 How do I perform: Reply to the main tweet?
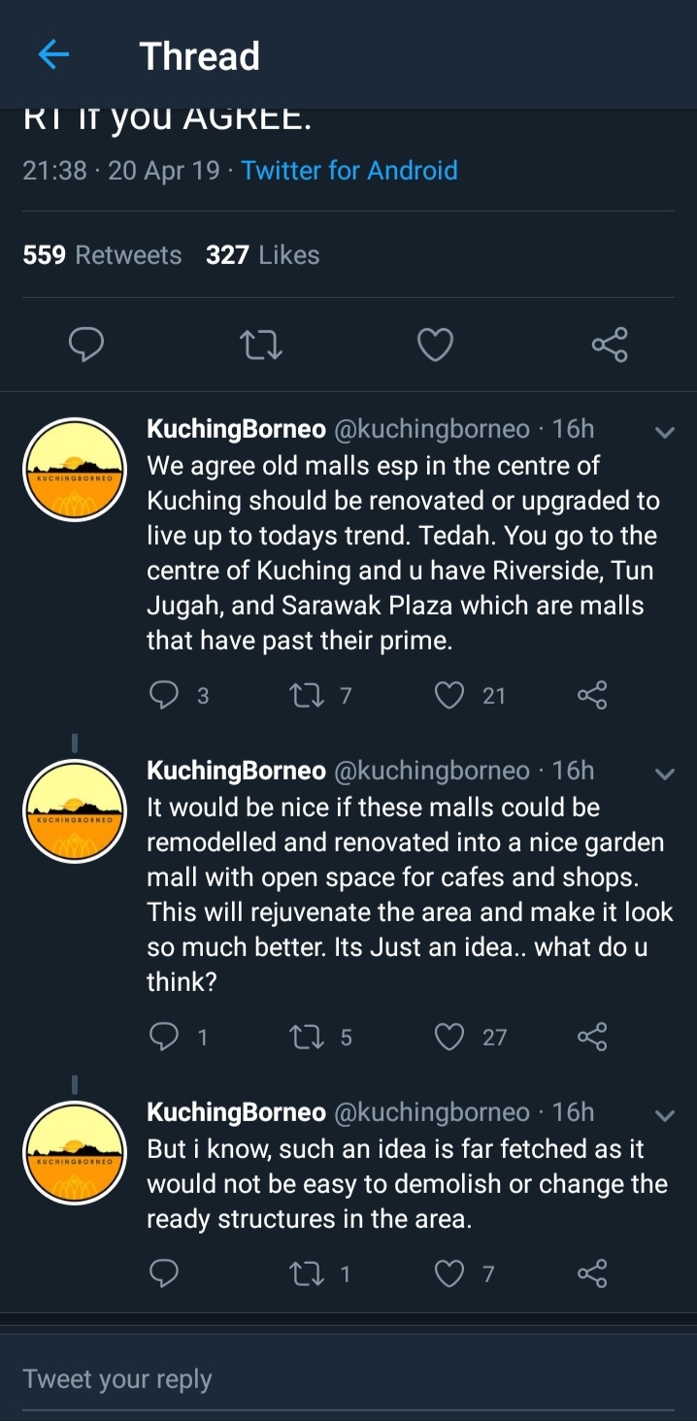[86, 344]
